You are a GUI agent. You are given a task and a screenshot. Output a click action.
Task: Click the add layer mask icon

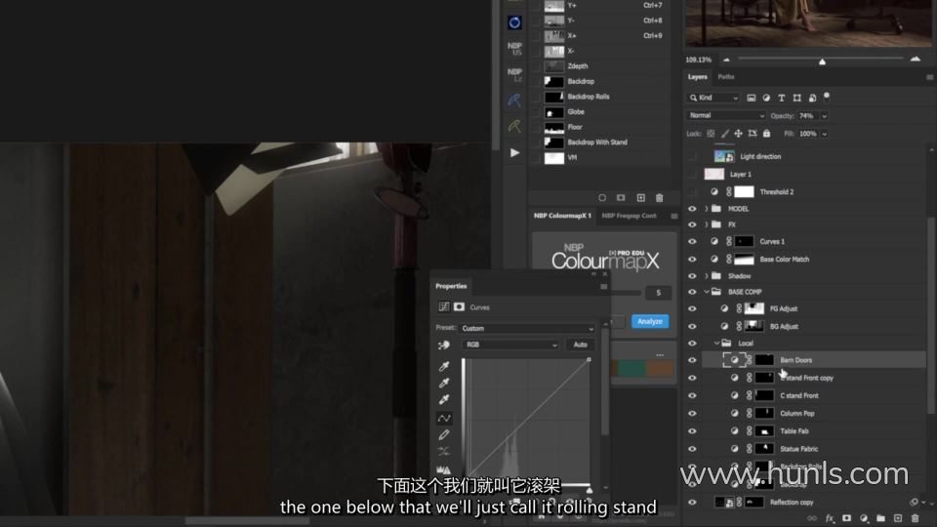[846, 518]
